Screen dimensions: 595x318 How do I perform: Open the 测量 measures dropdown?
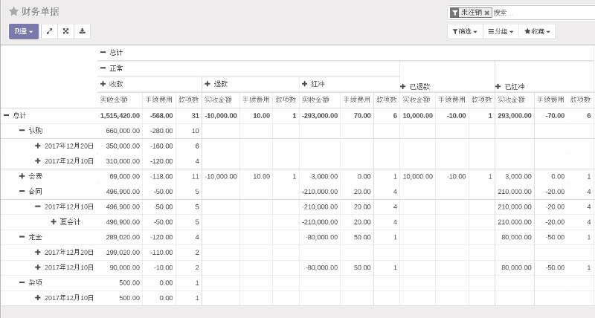[x=23, y=31]
